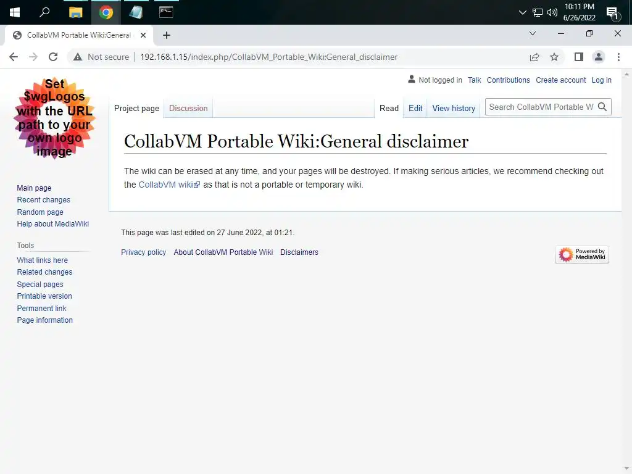Screen dimensions: 632x474
Task: Open Recent changes
Action: click(44, 200)
